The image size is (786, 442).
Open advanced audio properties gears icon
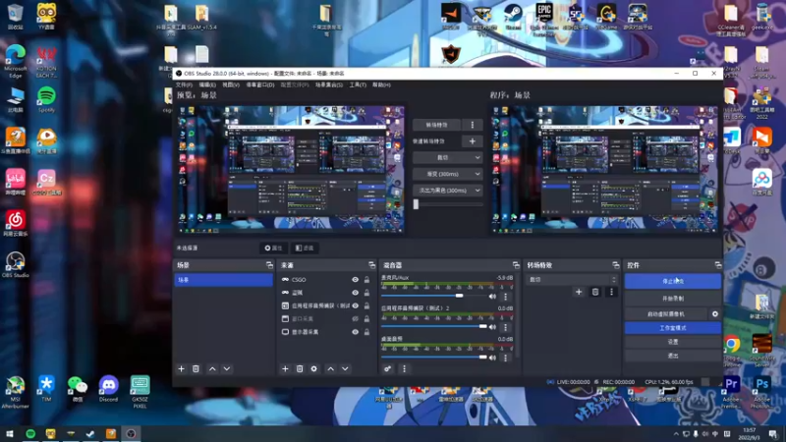tap(387, 369)
